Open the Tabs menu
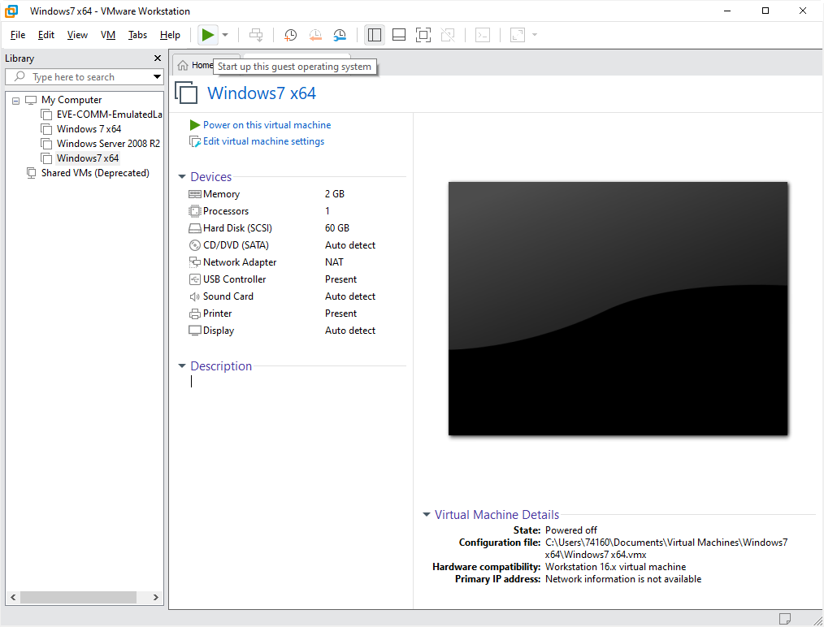This screenshot has height=627, width=824. click(137, 35)
